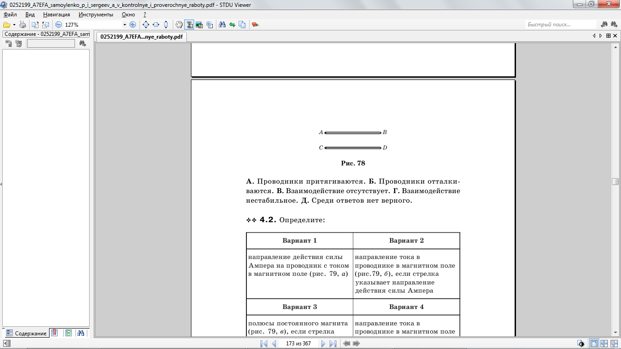Switch to the search panel tab
The height and width of the screenshot is (349, 621).
click(81, 333)
